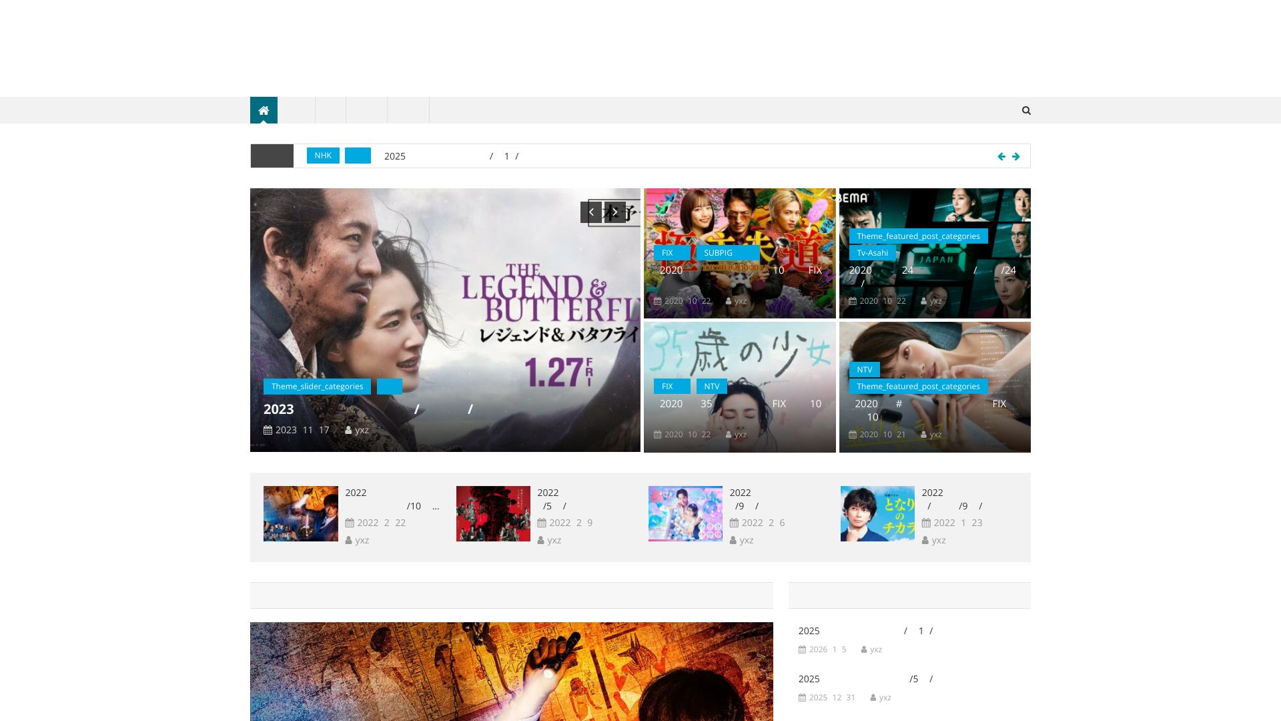
Task: Open Theme_featured_post_categories tag above Tv-Asahi
Action: (x=918, y=236)
